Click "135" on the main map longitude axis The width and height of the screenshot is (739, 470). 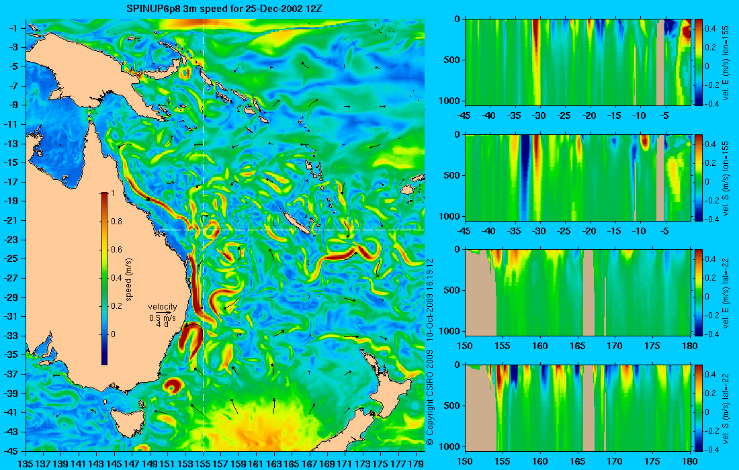coord(26,464)
